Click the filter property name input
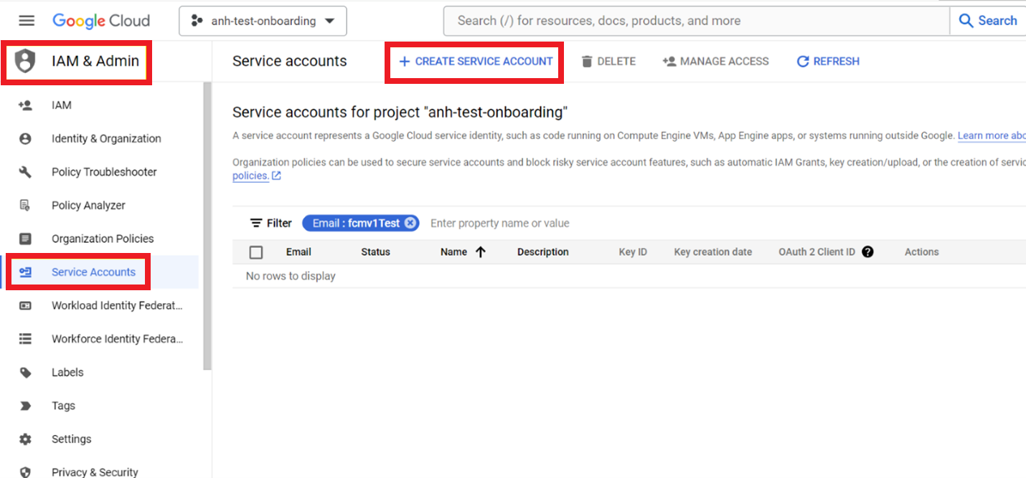 [500, 224]
